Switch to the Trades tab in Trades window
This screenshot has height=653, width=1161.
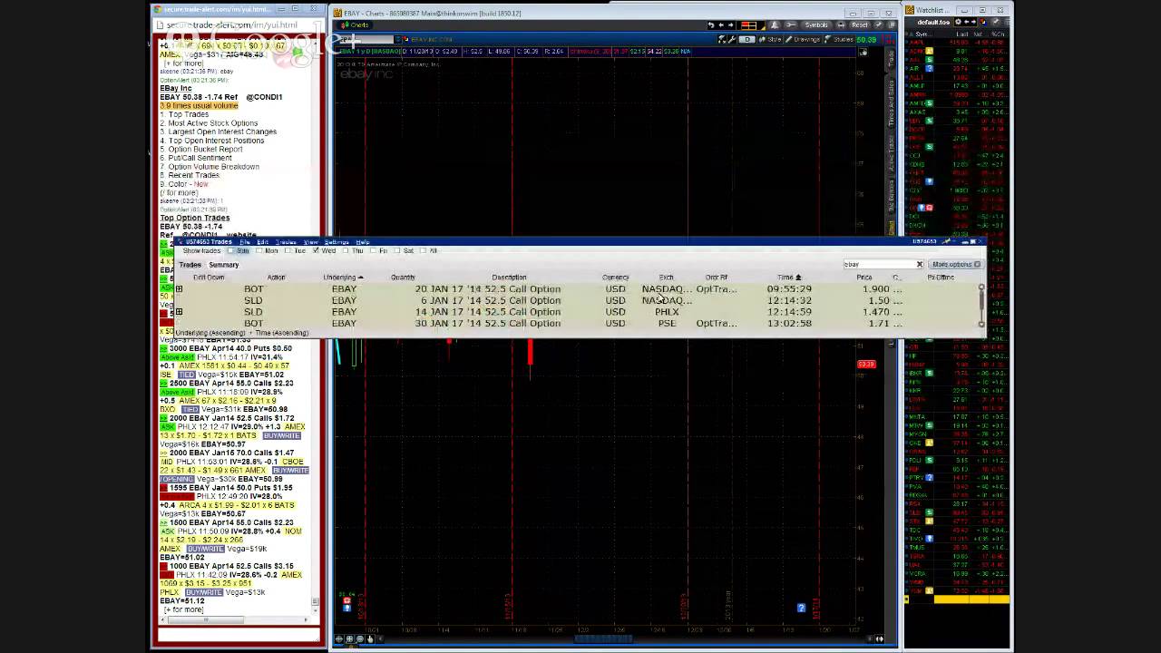click(190, 265)
